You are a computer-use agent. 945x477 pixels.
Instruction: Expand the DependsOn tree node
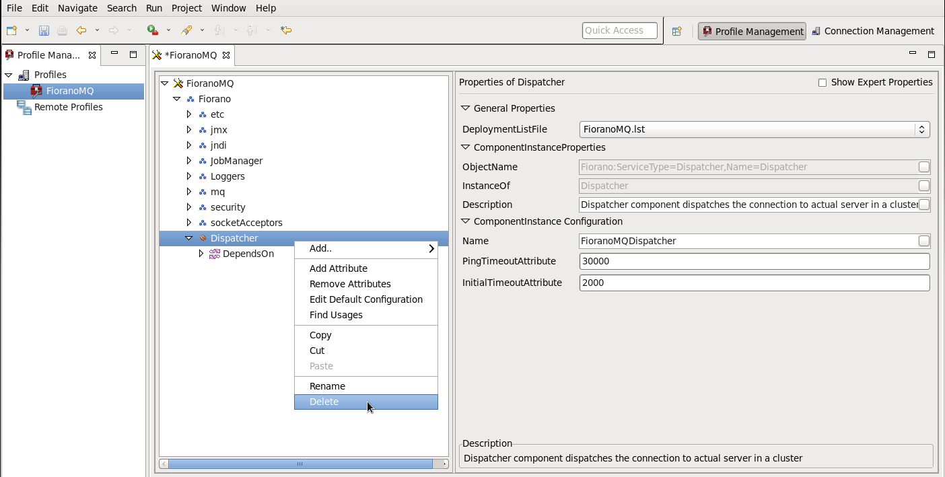[x=201, y=254]
